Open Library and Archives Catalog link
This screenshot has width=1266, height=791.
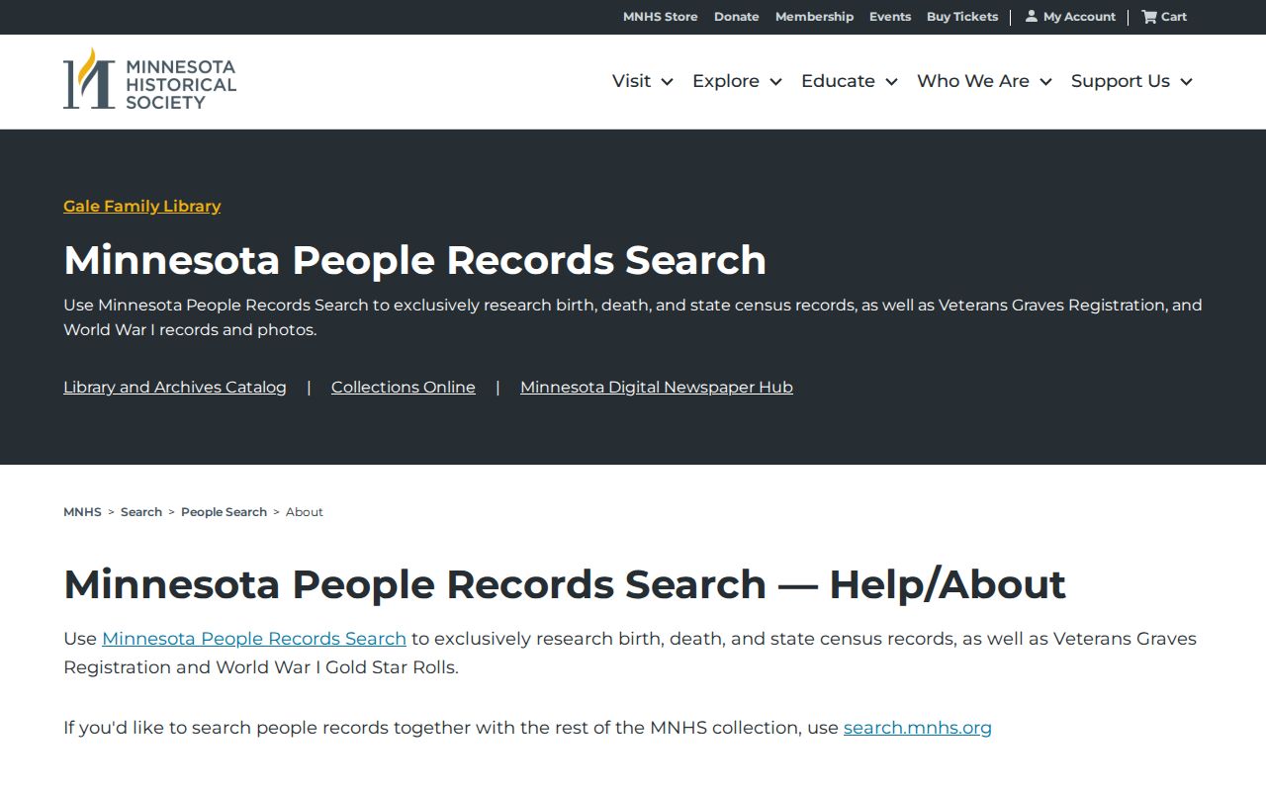coord(175,387)
